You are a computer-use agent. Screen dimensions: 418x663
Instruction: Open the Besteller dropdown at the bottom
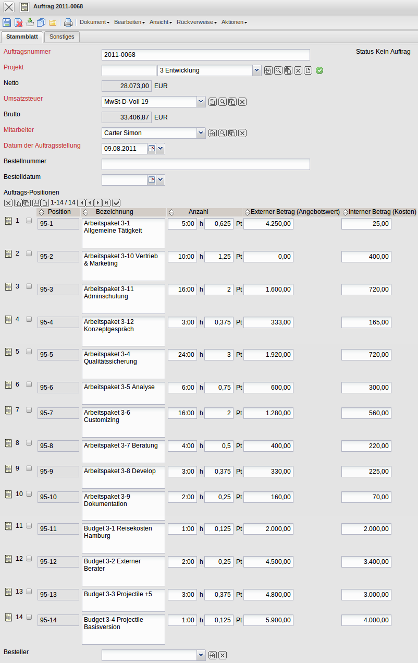(201, 655)
